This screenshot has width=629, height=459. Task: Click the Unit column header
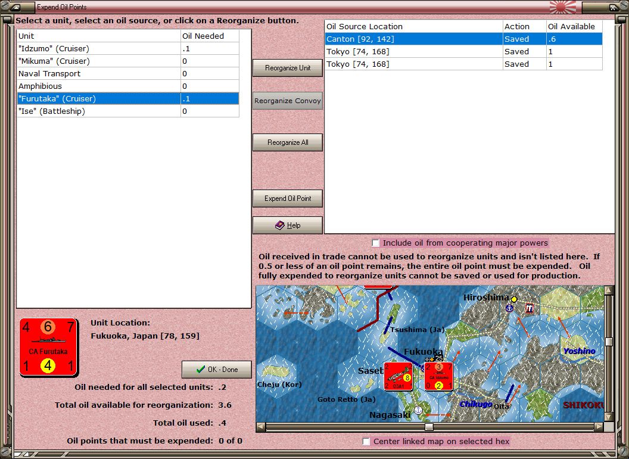click(x=99, y=36)
